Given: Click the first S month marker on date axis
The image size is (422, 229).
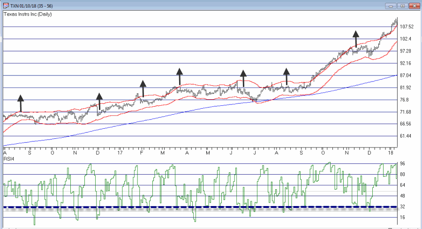Looking at the screenshot, I should tap(30, 153).
